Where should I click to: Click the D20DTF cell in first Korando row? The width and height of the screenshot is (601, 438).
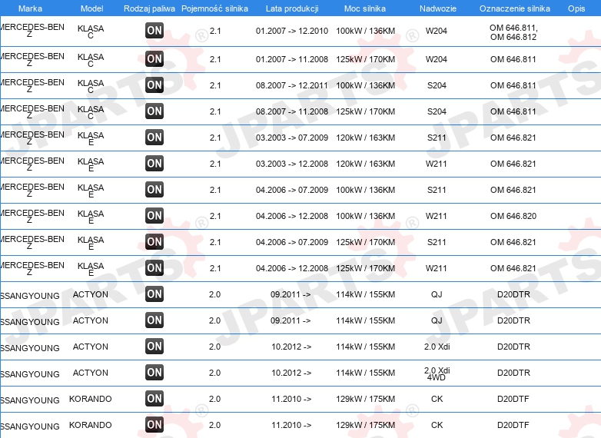[513, 399]
